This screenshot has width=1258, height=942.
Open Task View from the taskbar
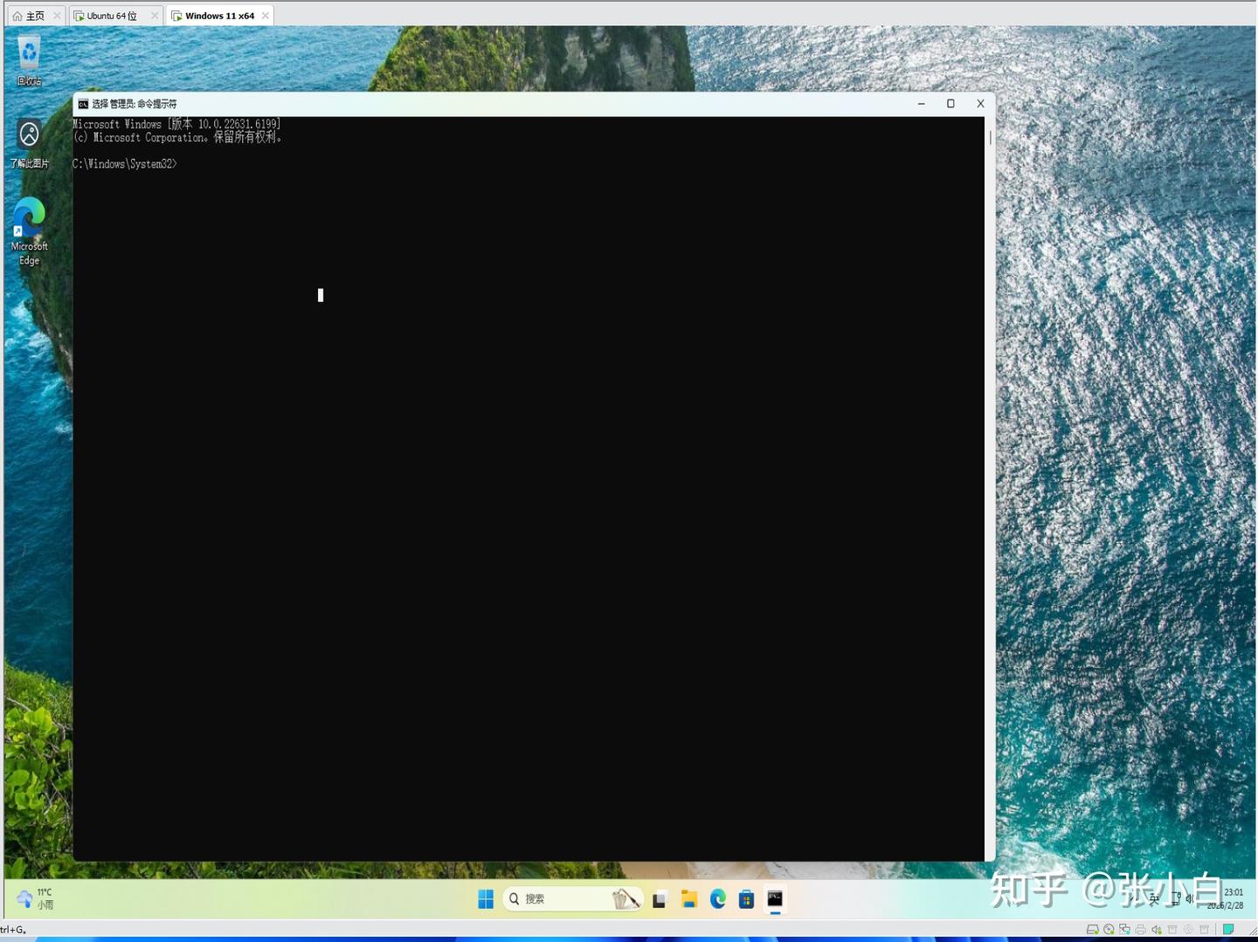click(660, 899)
